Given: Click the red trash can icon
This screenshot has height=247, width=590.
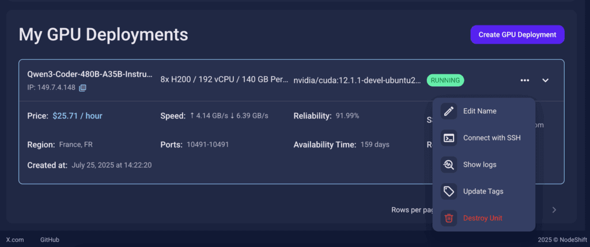Looking at the screenshot, I should click(448, 218).
